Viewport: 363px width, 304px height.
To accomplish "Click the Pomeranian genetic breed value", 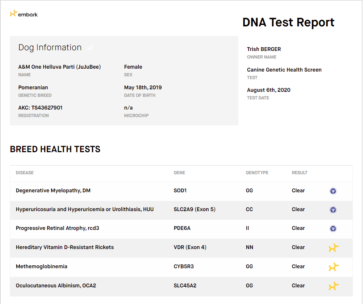I will [33, 87].
